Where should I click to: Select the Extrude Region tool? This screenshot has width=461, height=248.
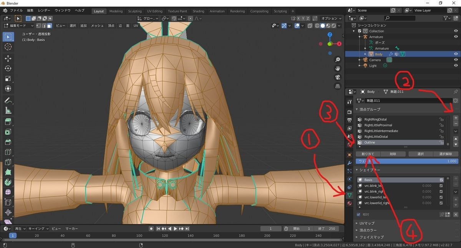pyautogui.click(x=8, y=122)
